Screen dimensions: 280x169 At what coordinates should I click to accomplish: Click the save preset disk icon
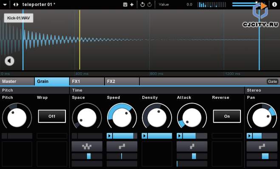tap(125, 4)
